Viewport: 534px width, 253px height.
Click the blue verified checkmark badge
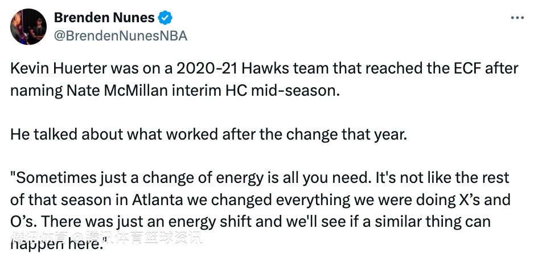point(165,18)
